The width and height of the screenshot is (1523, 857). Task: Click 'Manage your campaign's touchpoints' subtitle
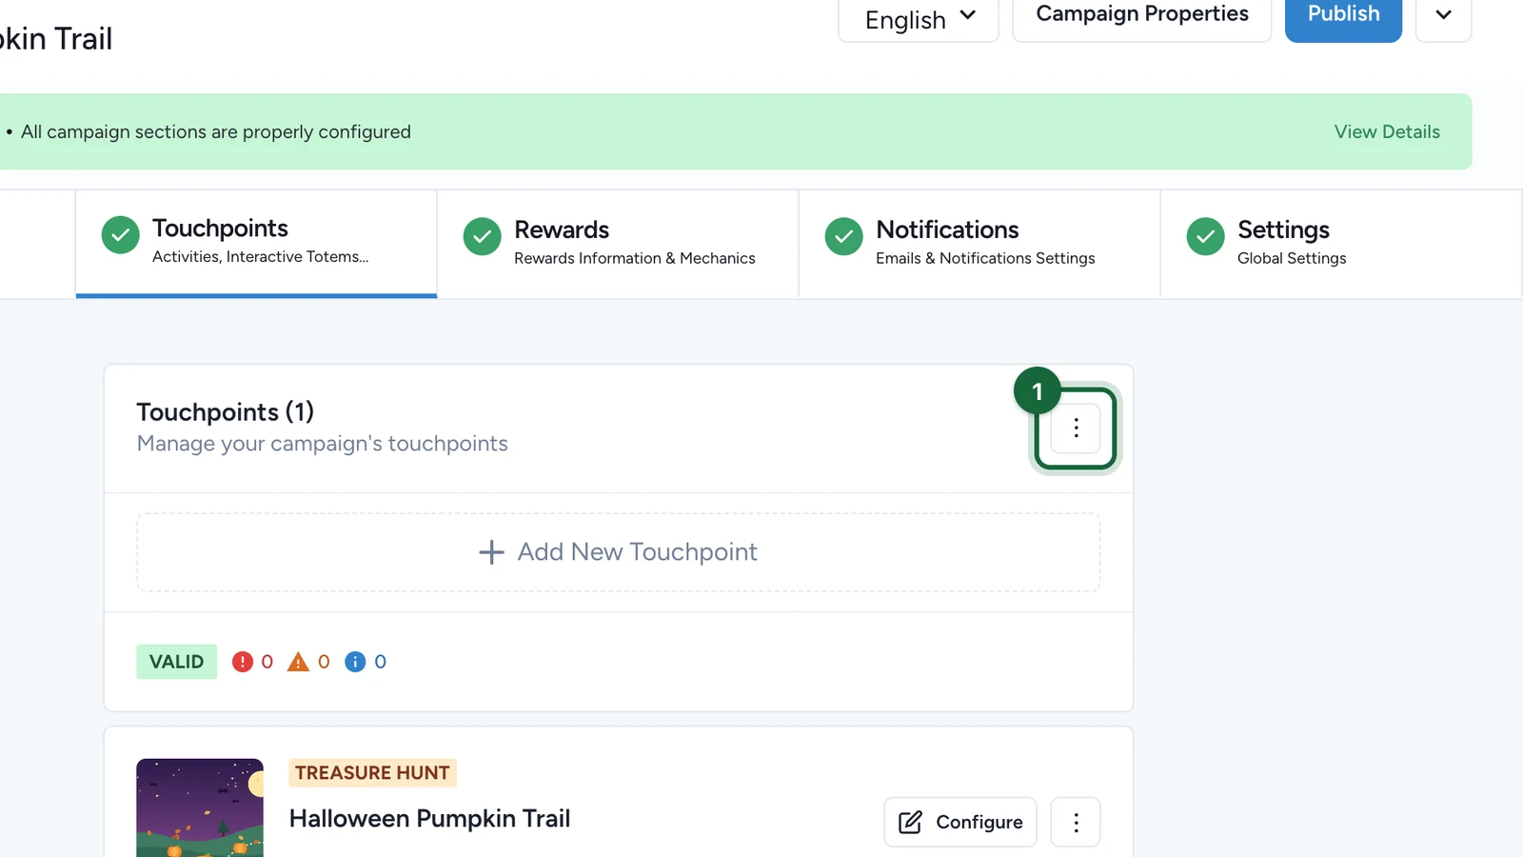[x=323, y=444]
